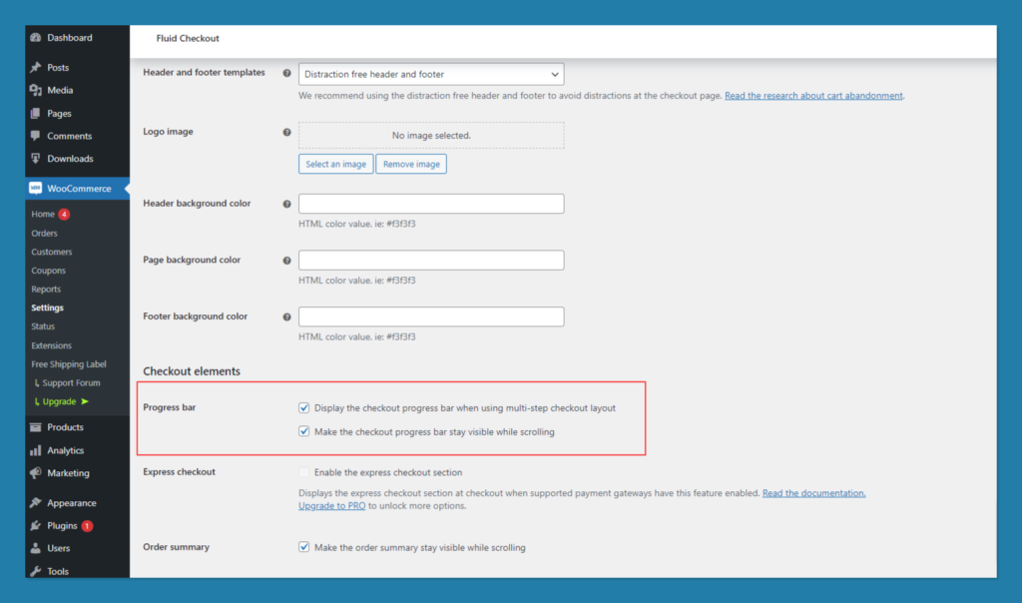
Task: Open the Header and footer templates dropdown
Action: (x=431, y=74)
